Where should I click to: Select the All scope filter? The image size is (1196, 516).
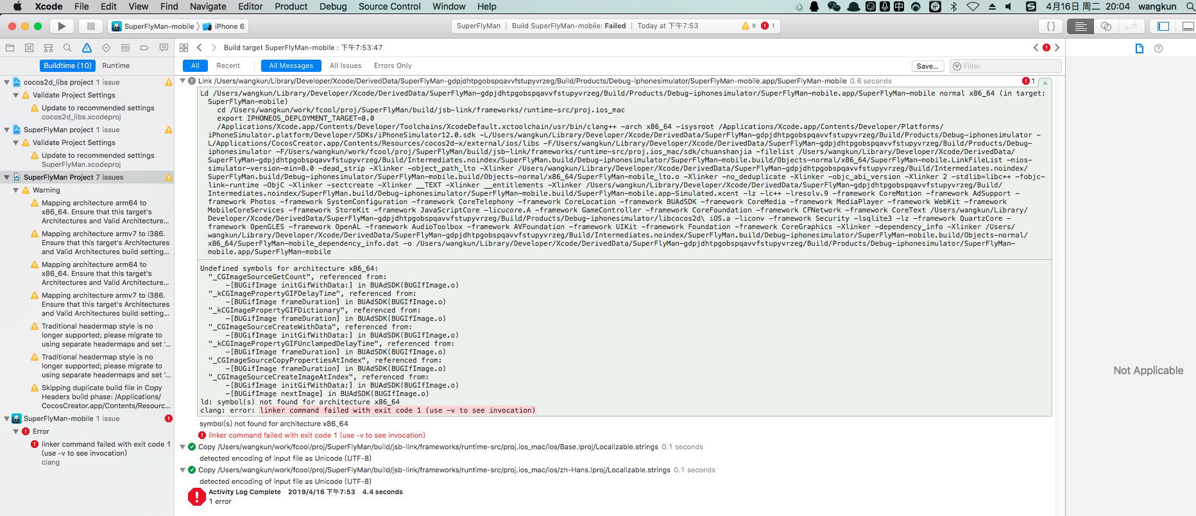pos(195,65)
